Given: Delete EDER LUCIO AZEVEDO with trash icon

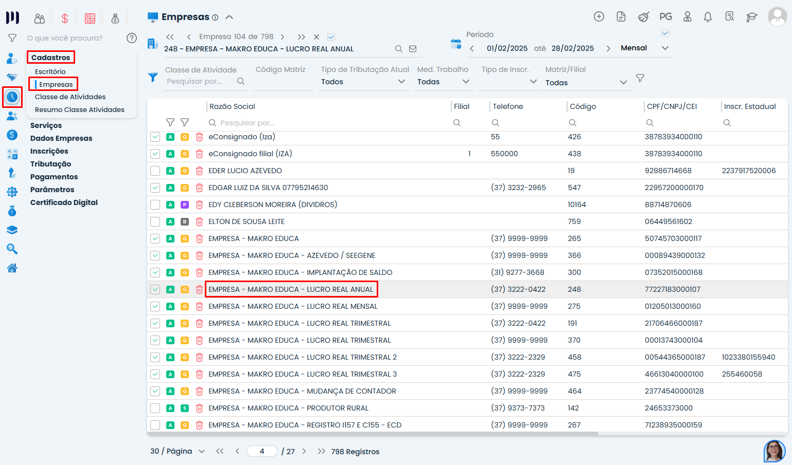Looking at the screenshot, I should (x=199, y=171).
